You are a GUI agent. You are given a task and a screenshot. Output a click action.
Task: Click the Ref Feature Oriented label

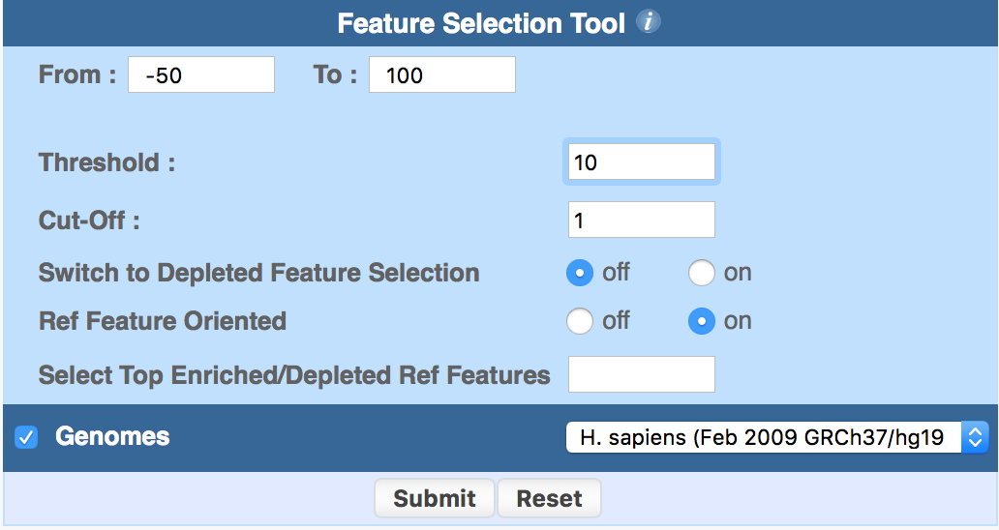coord(163,321)
